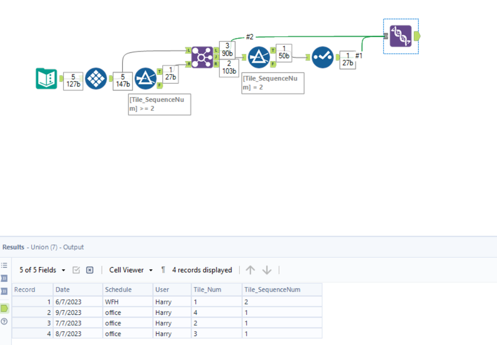This screenshot has width=497, height=345.
Task: Click the 5 147b record count label
Action: tap(123, 81)
